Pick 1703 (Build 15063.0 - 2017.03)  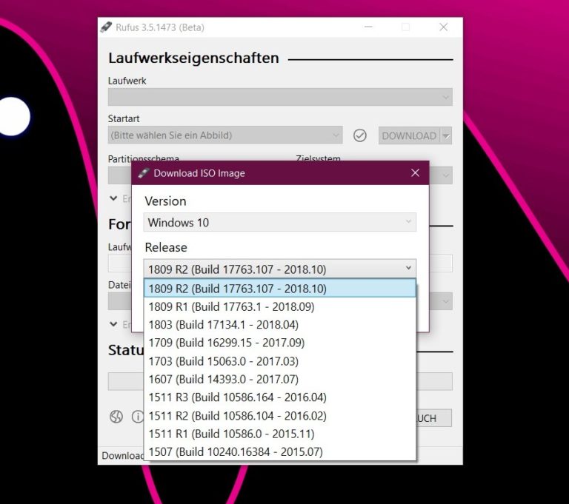[x=280, y=361]
